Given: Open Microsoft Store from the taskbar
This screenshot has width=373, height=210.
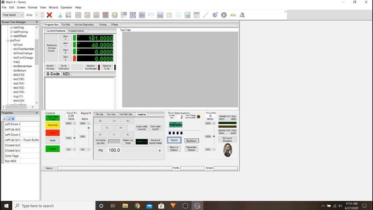Looking at the screenshot, I should click(x=161, y=206).
